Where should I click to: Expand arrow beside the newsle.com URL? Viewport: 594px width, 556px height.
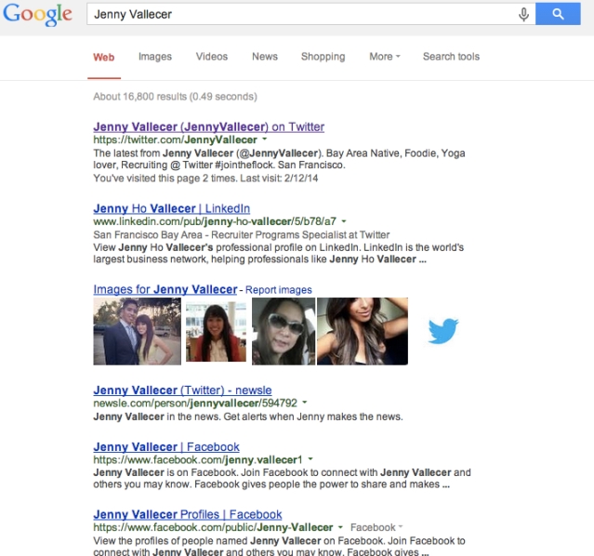[305, 403]
